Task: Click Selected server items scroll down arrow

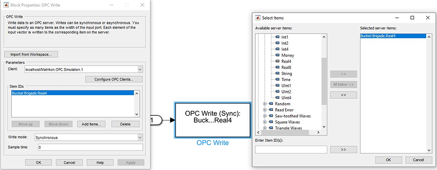Action: [429, 150]
